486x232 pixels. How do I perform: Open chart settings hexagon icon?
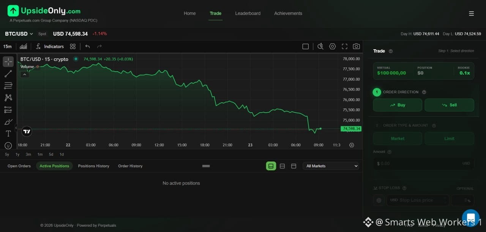click(333, 46)
